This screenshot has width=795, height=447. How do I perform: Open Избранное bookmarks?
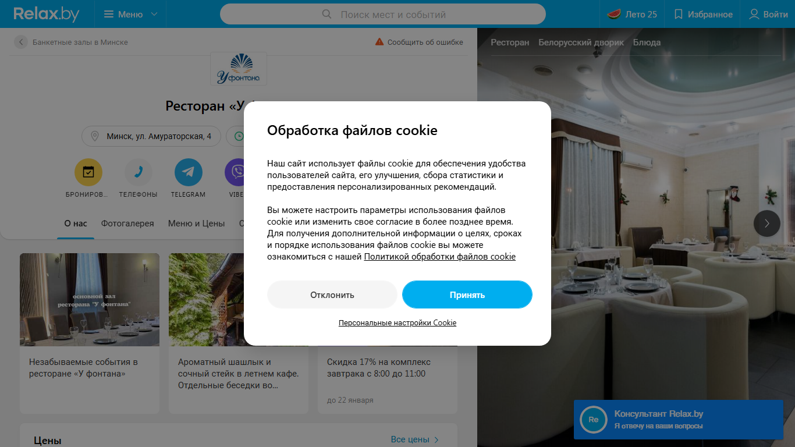point(703,14)
